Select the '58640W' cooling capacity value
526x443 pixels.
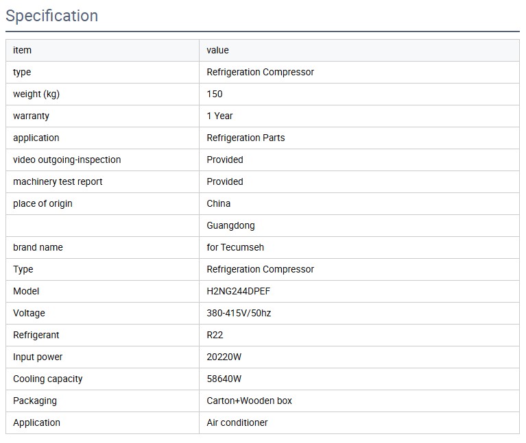coord(224,379)
